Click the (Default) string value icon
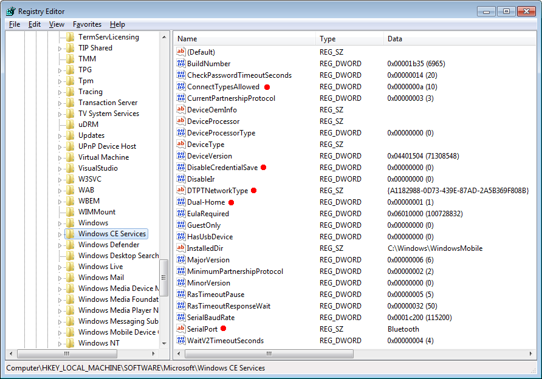This screenshot has height=379, width=542. [181, 52]
